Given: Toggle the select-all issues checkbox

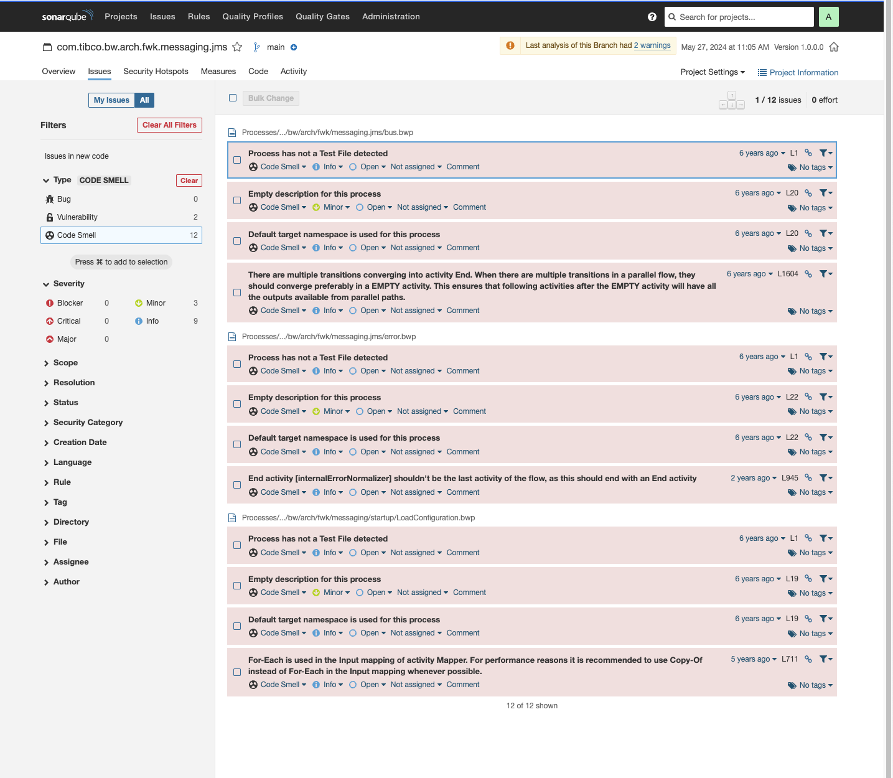Looking at the screenshot, I should pos(233,98).
